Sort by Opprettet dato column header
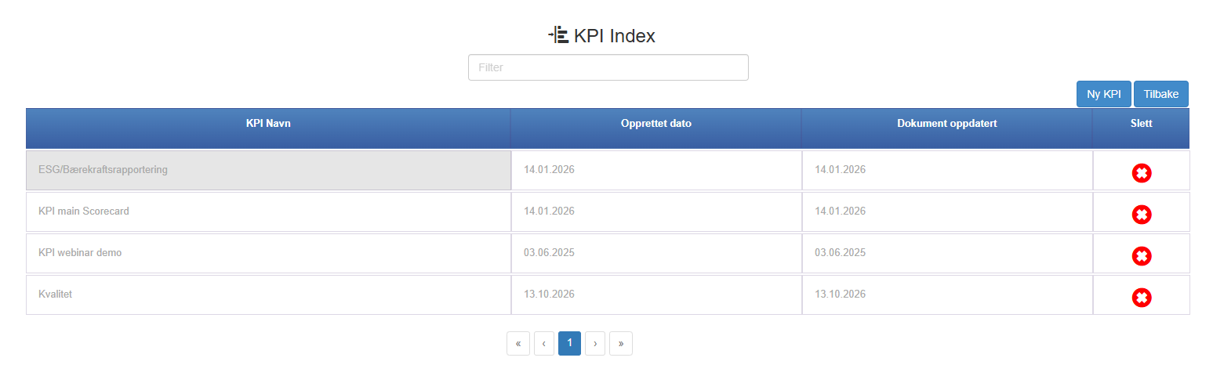Image resolution: width=1213 pixels, height=383 pixels. pyautogui.click(x=656, y=128)
